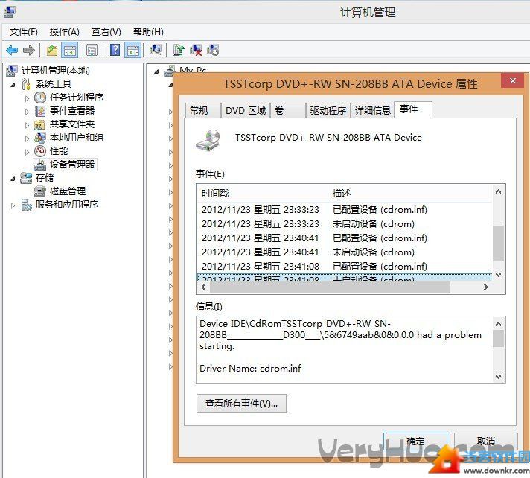
Task: Go back with the blue left arrow
Action: pos(12,51)
